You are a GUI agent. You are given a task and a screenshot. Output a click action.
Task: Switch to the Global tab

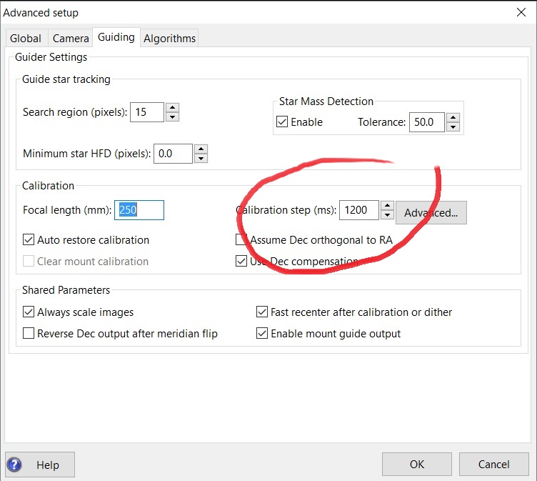pos(26,39)
